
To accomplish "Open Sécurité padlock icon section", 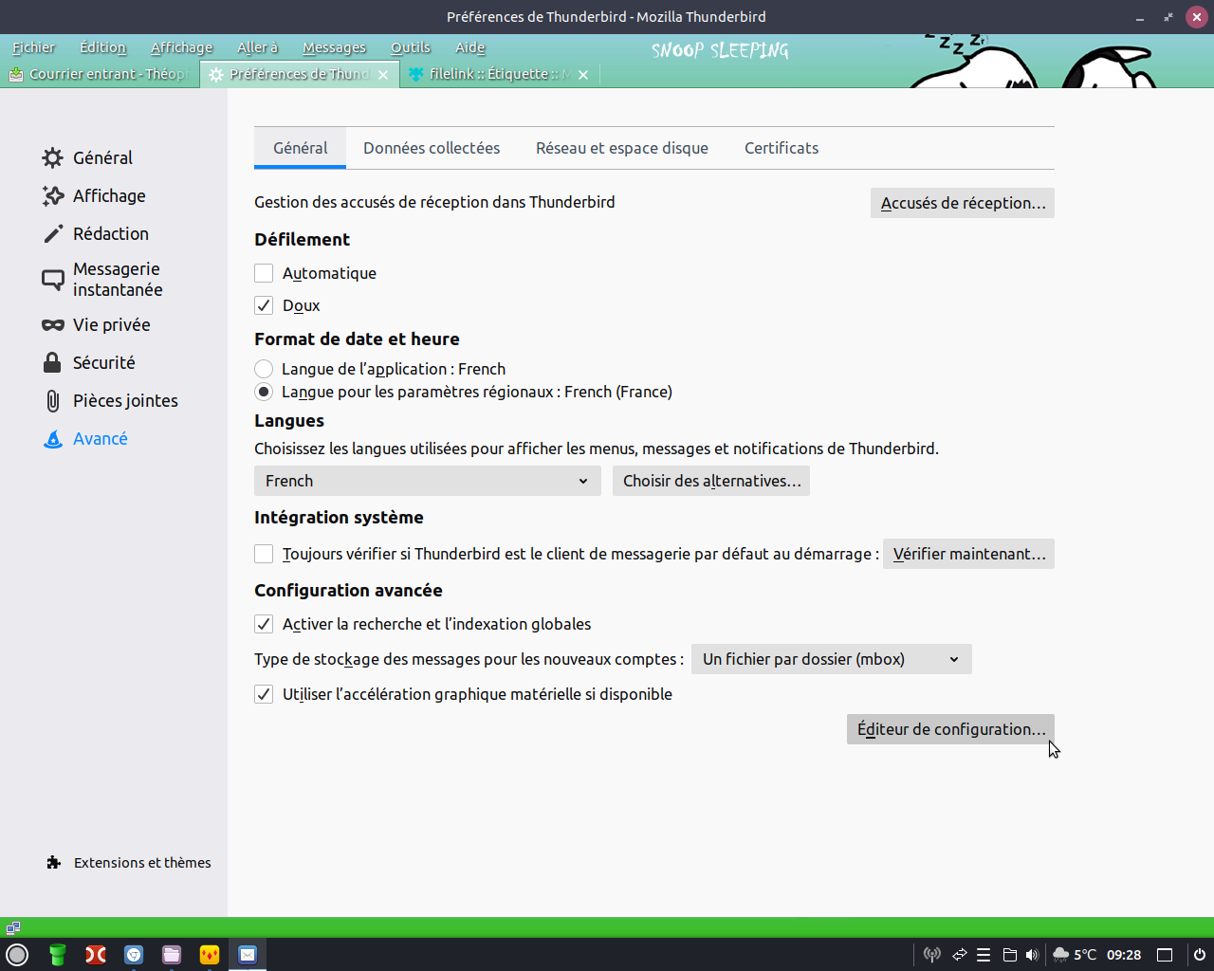I will pos(53,362).
